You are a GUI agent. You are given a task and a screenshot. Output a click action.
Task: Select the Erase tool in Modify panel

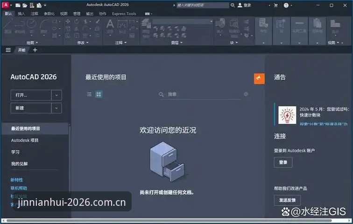point(98,21)
